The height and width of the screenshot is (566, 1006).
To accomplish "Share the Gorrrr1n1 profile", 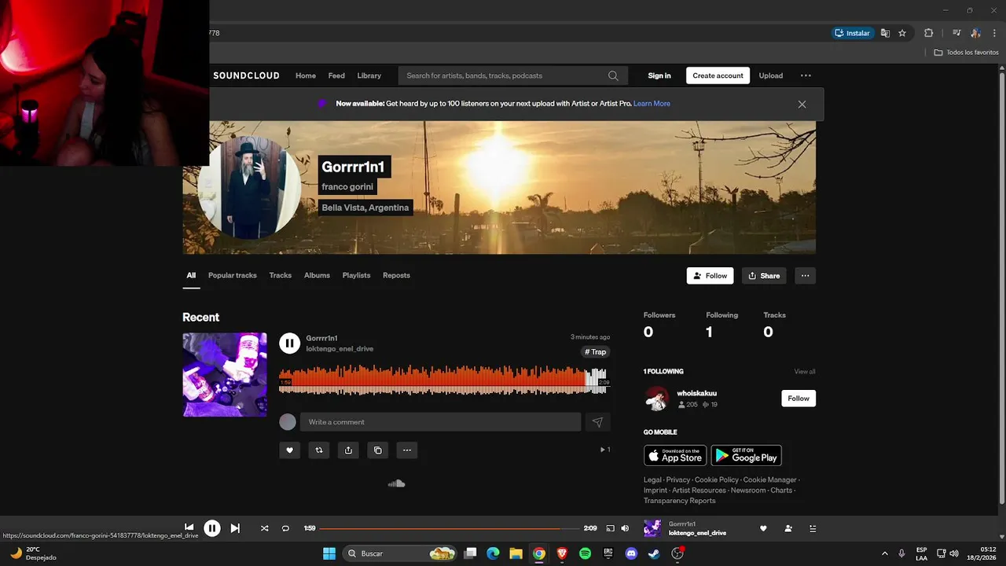I will (764, 276).
